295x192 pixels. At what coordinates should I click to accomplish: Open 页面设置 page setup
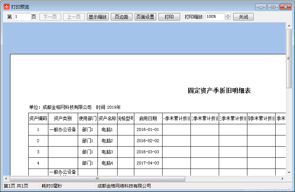tap(145, 17)
